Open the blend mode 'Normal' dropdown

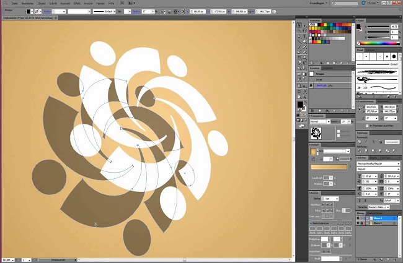click(x=320, y=122)
